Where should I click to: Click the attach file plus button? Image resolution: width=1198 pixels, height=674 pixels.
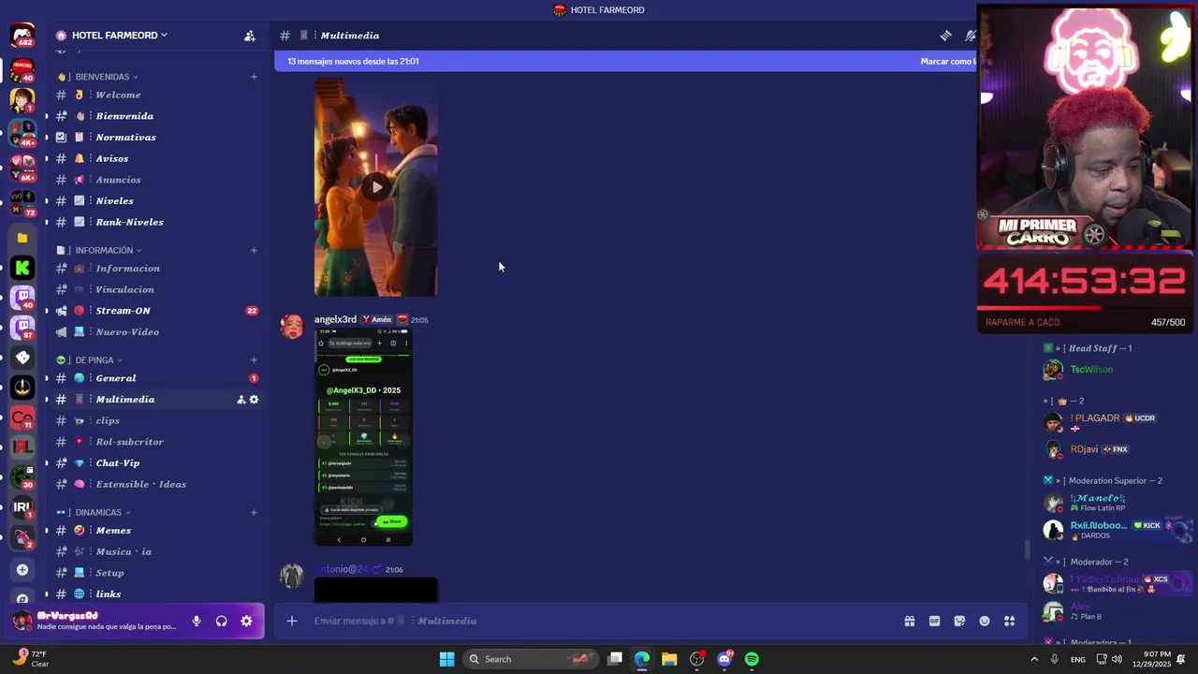click(x=292, y=621)
